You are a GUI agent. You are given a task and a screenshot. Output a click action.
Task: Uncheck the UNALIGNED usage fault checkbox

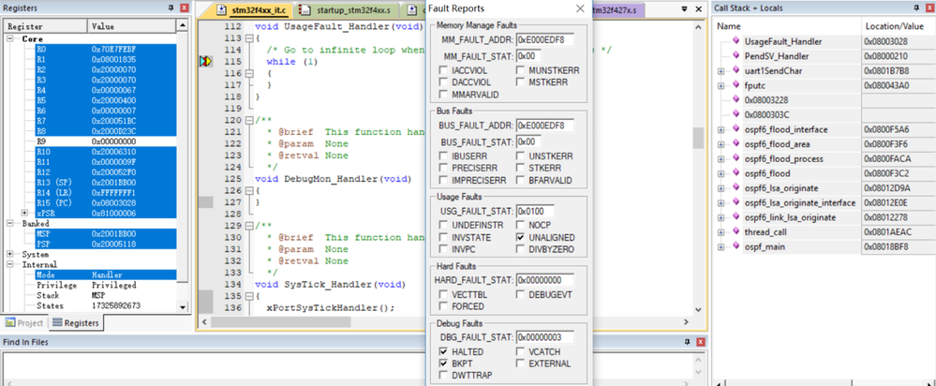pyautogui.click(x=521, y=237)
